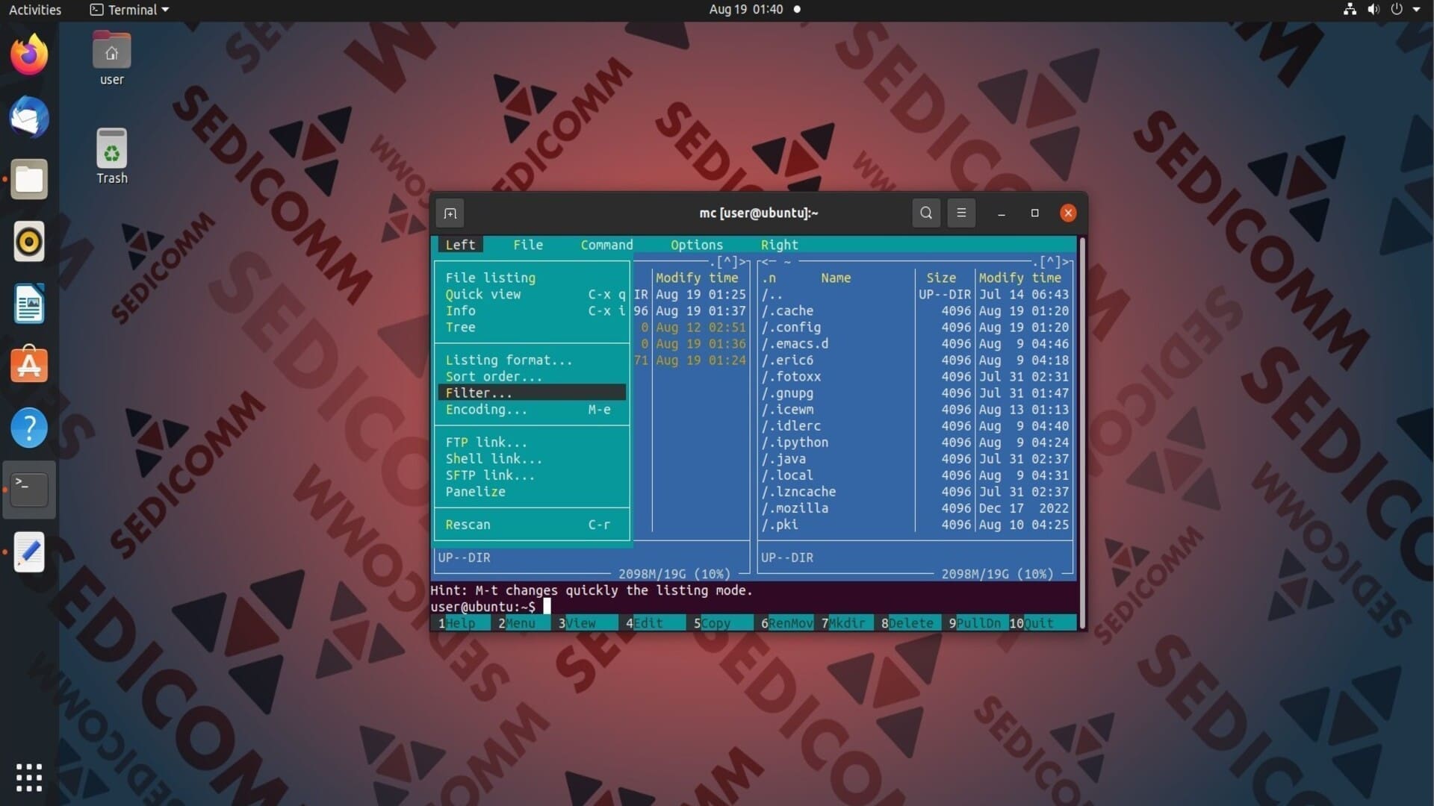Screen dimensions: 1434x806
Task: Show applications grid button
Action: (x=29, y=777)
